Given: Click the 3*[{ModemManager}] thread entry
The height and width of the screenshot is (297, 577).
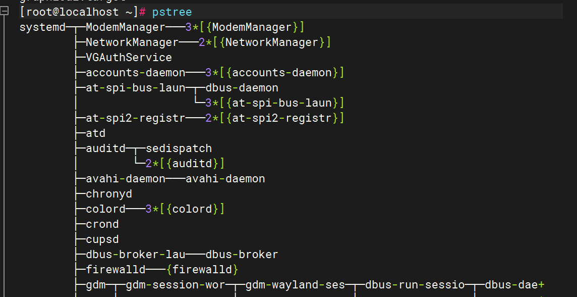Looking at the screenshot, I should tap(245, 27).
